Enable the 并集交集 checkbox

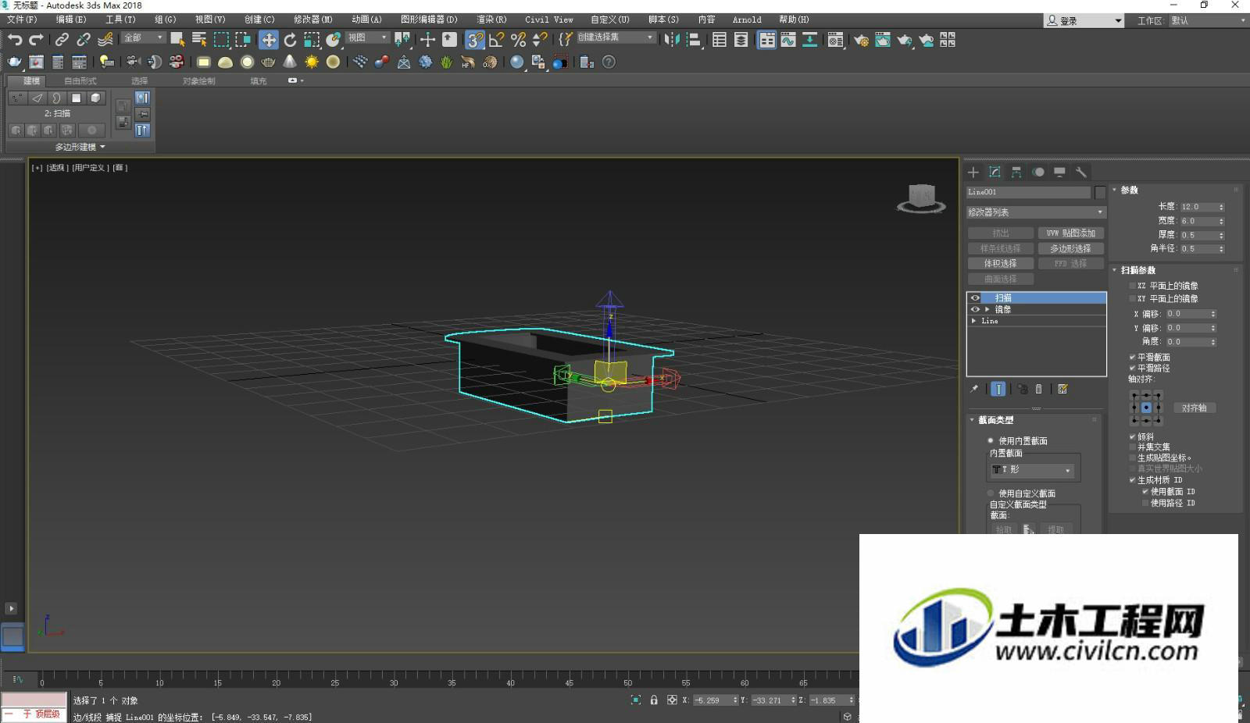[x=1132, y=447]
